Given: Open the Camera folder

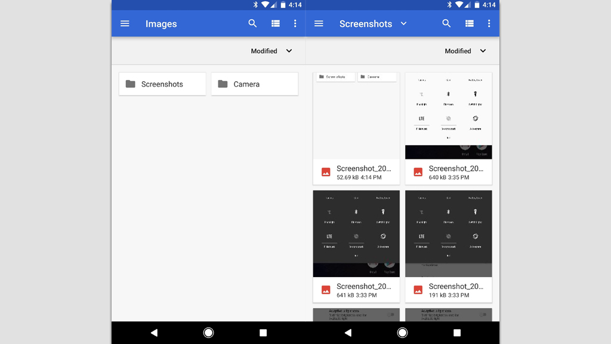Looking at the screenshot, I should [x=254, y=84].
